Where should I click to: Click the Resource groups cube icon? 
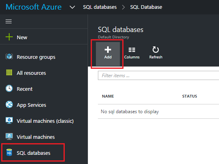click(9, 57)
